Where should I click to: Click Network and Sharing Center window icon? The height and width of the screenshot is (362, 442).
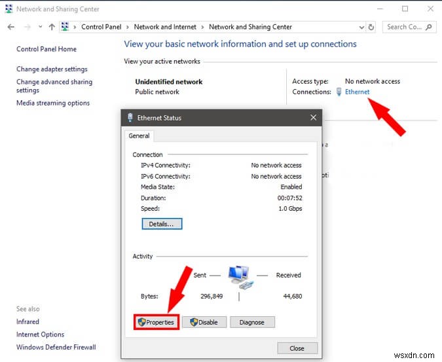[x=9, y=9]
